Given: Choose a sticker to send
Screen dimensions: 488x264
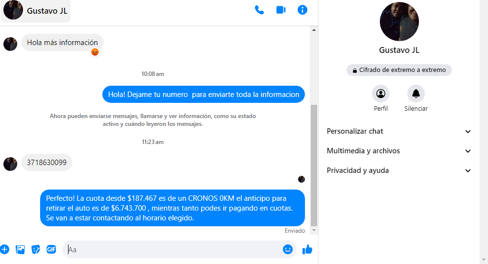Looking at the screenshot, I should [x=36, y=249].
